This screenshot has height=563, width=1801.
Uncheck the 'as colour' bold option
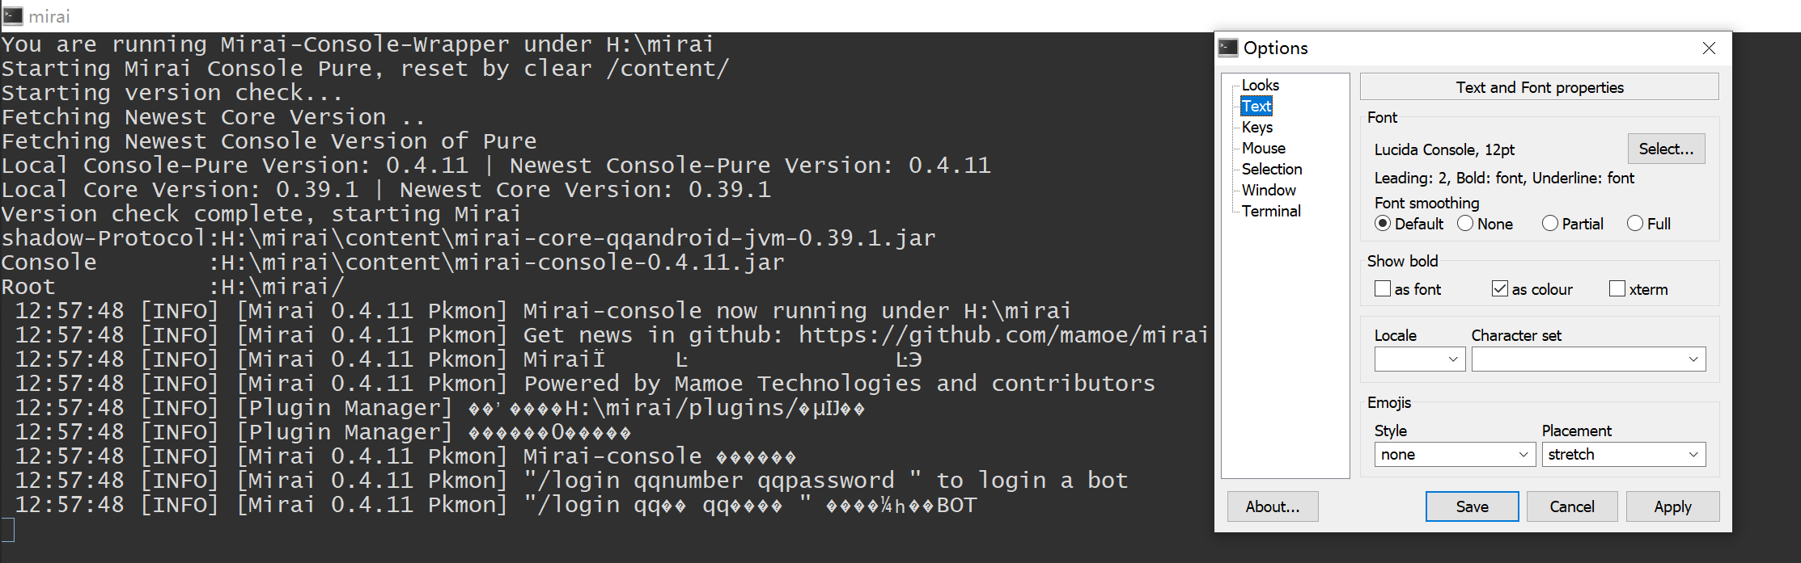pyautogui.click(x=1501, y=288)
